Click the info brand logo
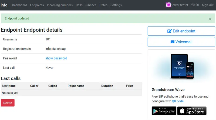This screenshot has width=216, height=120. 4,5
